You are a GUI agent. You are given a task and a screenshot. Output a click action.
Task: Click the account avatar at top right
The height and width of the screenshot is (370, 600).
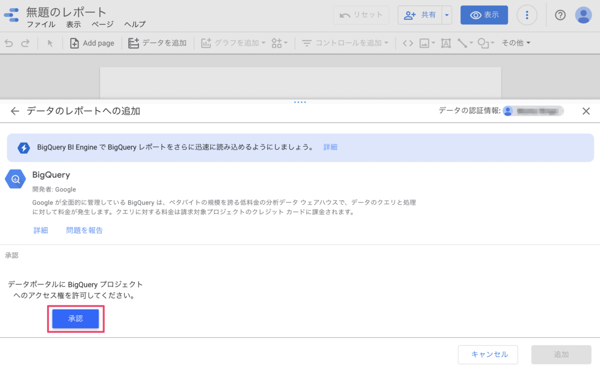click(x=583, y=15)
